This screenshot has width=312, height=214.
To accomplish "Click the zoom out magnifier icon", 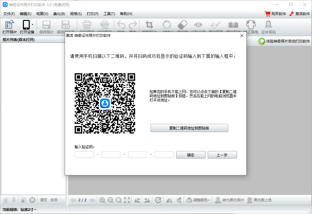I will click(x=110, y=200).
